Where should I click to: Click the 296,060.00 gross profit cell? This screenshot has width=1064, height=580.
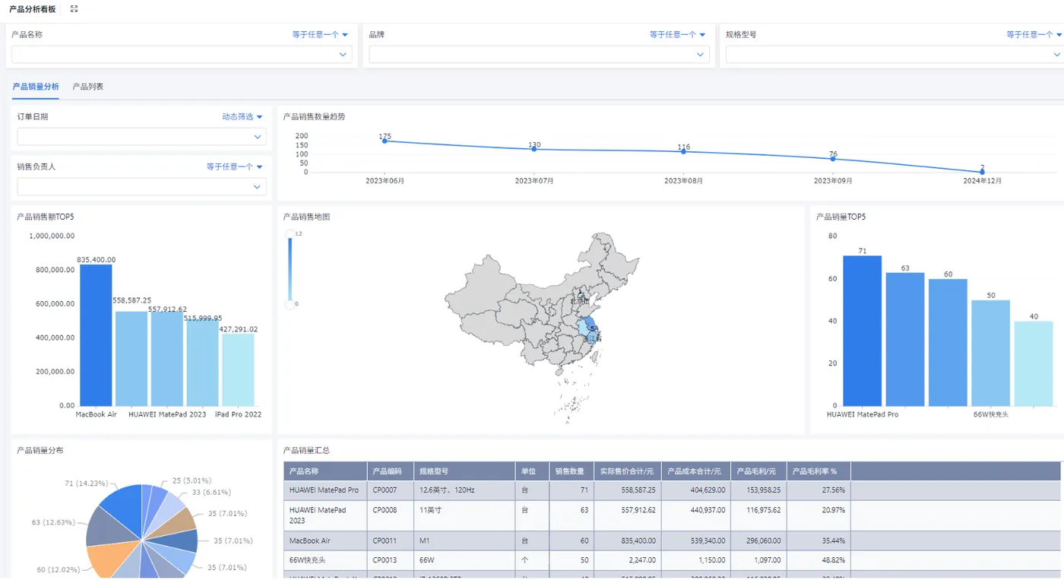758,540
